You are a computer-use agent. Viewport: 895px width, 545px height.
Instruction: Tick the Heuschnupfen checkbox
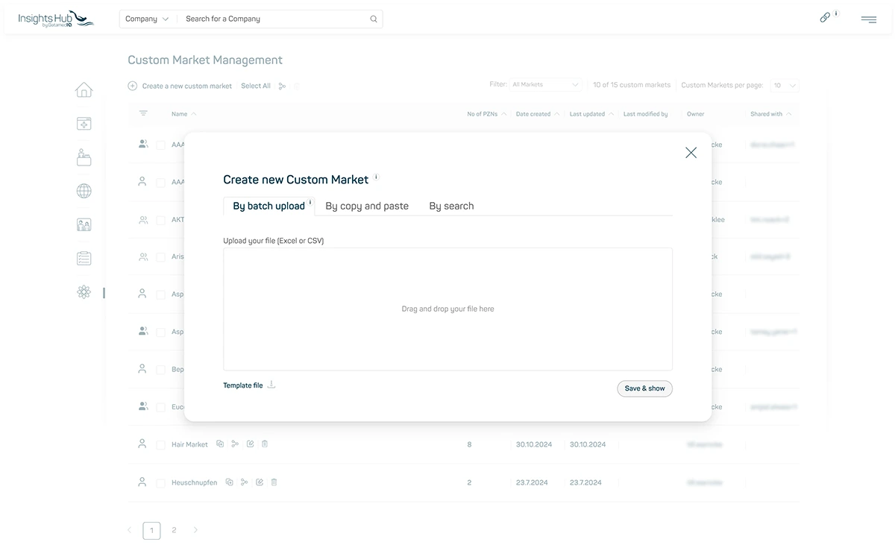click(160, 483)
